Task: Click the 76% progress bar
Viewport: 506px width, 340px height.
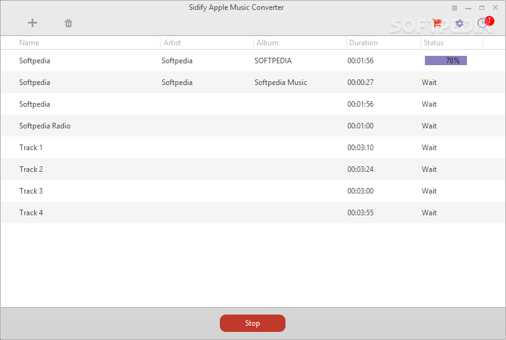Action: [446, 60]
